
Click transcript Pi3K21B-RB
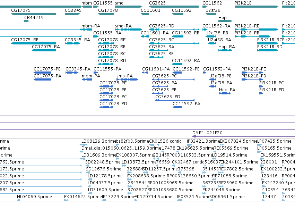pyautogui.click(x=252, y=36)
